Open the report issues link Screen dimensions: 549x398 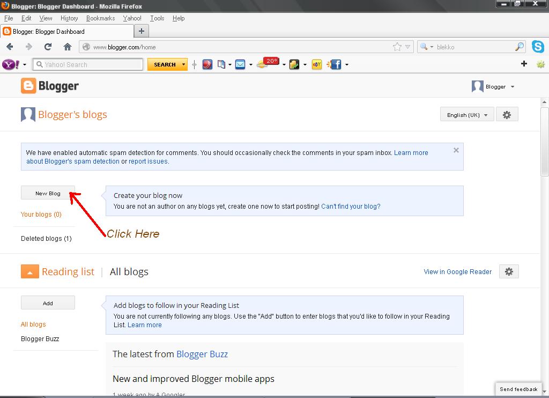pos(148,161)
